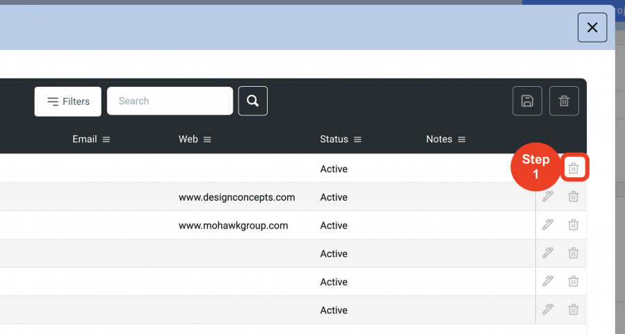Open the Status column menu icon
Image resolution: width=625 pixels, height=334 pixels.
pyautogui.click(x=357, y=140)
